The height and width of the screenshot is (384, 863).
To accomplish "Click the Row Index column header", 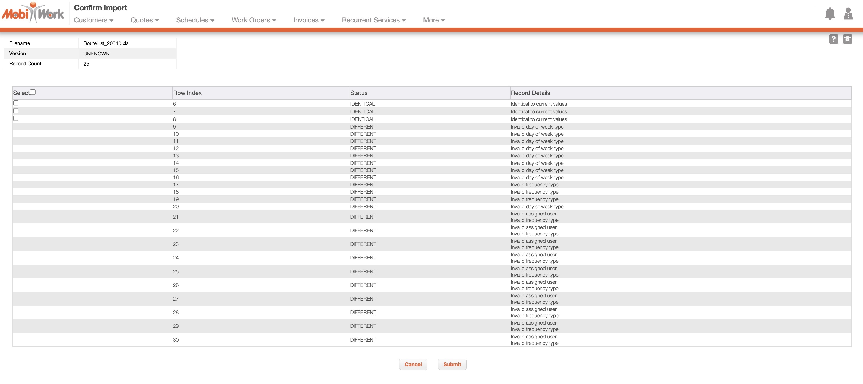I will coord(187,93).
